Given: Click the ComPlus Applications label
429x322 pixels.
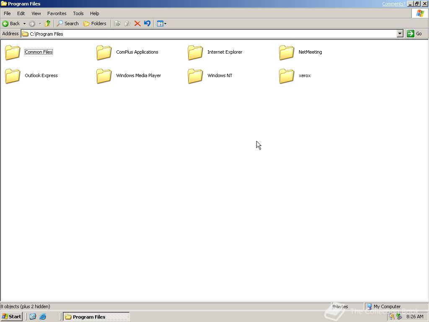Looking at the screenshot, I should click(137, 52).
